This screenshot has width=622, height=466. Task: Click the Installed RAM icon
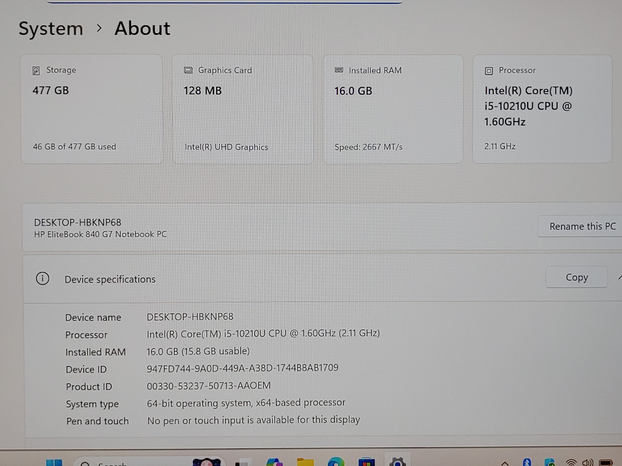339,70
